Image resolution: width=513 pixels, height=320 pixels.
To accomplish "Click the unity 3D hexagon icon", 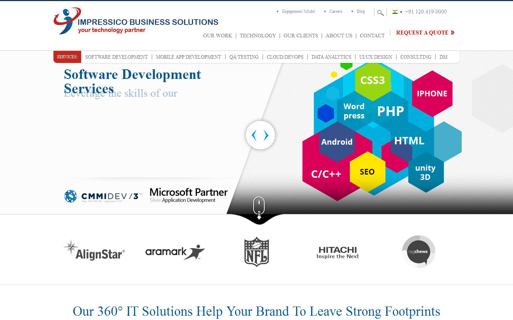I will (x=425, y=172).
